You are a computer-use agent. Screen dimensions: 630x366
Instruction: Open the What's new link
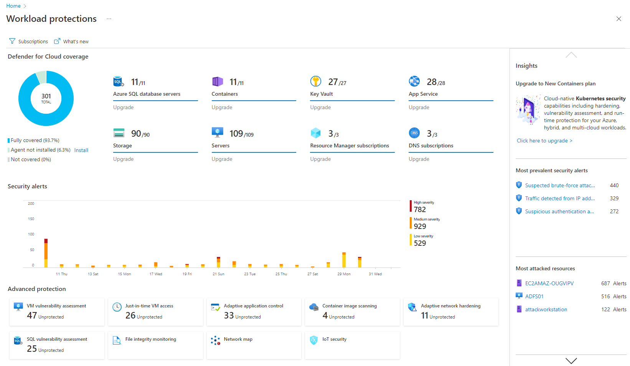click(x=71, y=41)
